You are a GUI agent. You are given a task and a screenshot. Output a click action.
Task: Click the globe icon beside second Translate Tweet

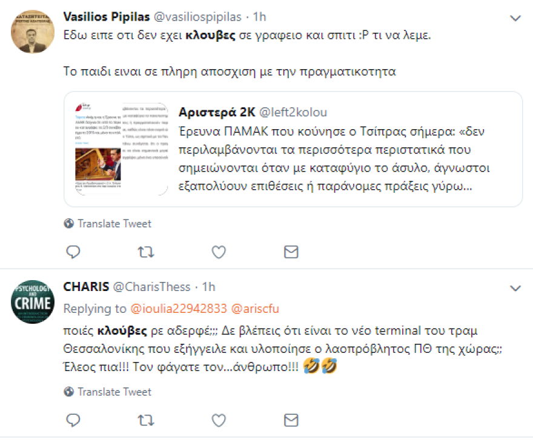(68, 392)
